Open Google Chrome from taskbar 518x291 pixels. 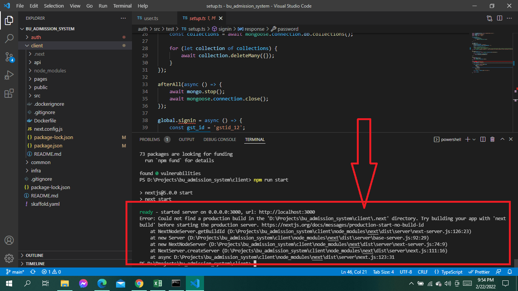click(x=139, y=283)
